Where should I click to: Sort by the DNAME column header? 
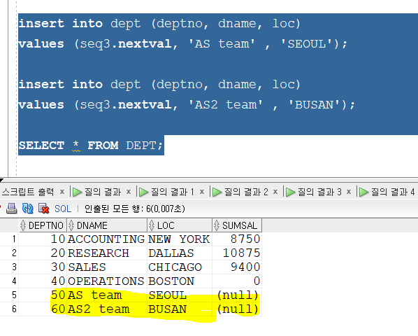[x=107, y=225]
